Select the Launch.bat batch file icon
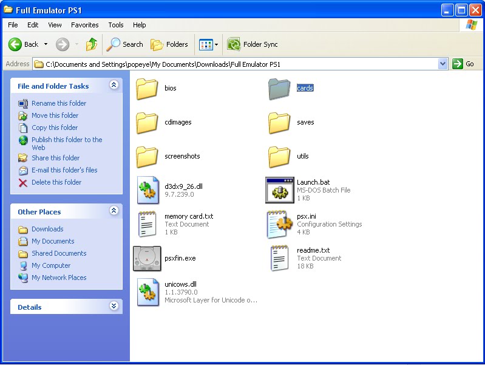The image size is (485, 365). pyautogui.click(x=280, y=190)
